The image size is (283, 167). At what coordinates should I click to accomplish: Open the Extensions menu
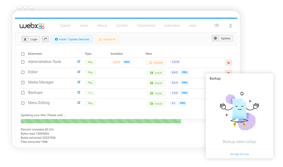point(172,26)
